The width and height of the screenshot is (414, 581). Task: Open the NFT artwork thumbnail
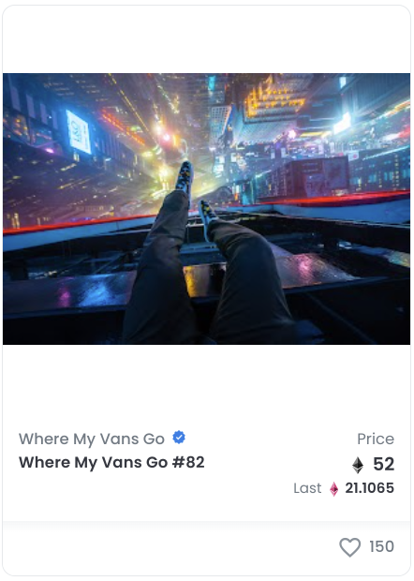click(x=207, y=209)
